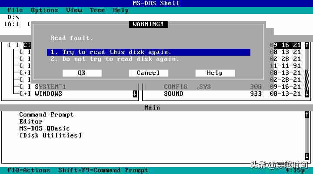
Task: Click the 933 file size value
Action: tap(256, 94)
